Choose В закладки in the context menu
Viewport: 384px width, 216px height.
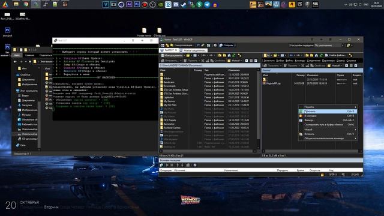[328, 116]
